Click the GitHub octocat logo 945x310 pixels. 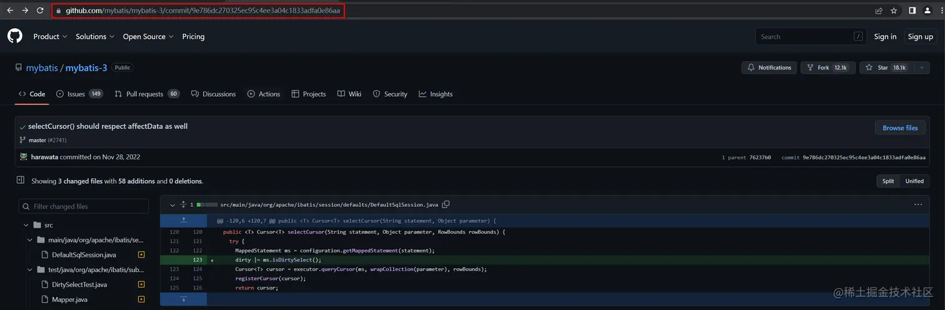click(15, 36)
